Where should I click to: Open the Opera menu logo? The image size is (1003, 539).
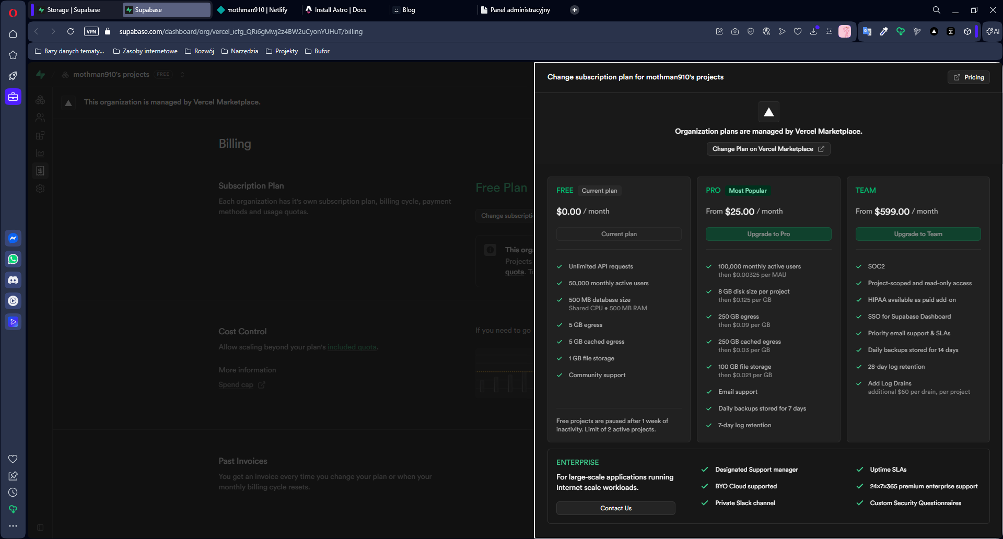[x=13, y=13]
